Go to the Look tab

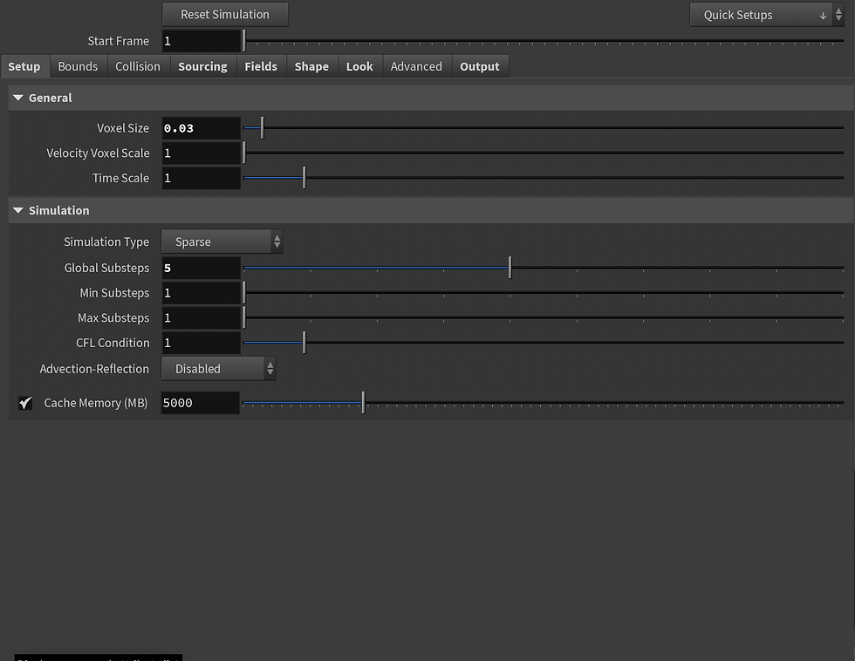pyautogui.click(x=359, y=66)
